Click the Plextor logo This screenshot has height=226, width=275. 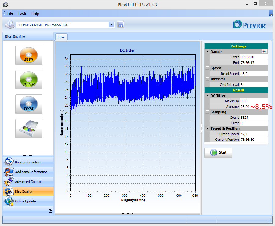pos(249,24)
